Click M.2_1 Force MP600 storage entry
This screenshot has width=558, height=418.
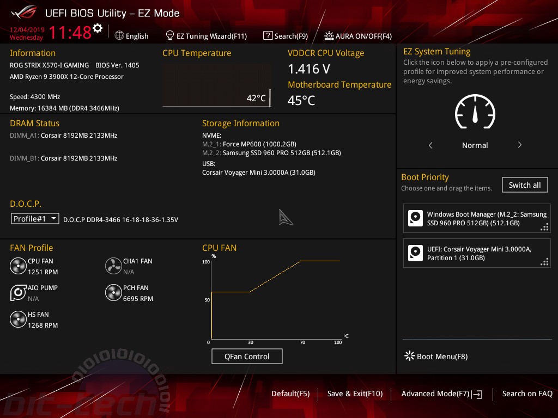tap(249, 144)
